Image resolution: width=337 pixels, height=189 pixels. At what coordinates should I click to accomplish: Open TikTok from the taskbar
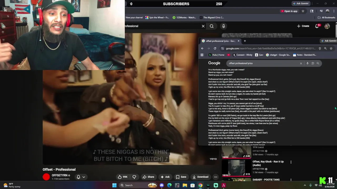pyautogui.click(x=177, y=185)
